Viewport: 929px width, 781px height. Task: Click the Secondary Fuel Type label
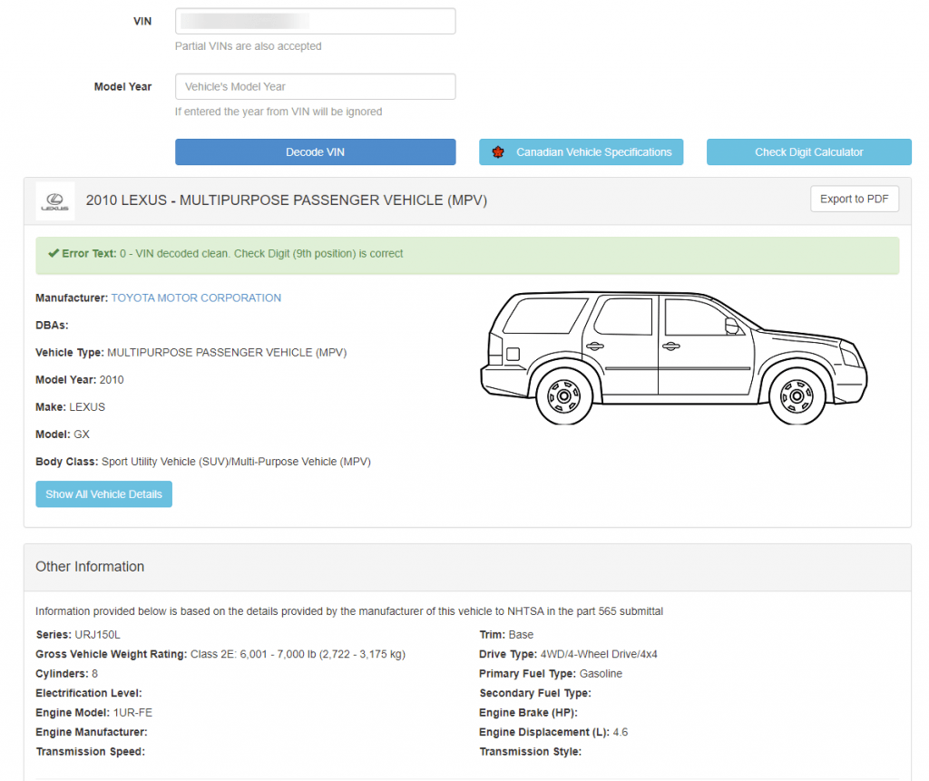tap(535, 693)
